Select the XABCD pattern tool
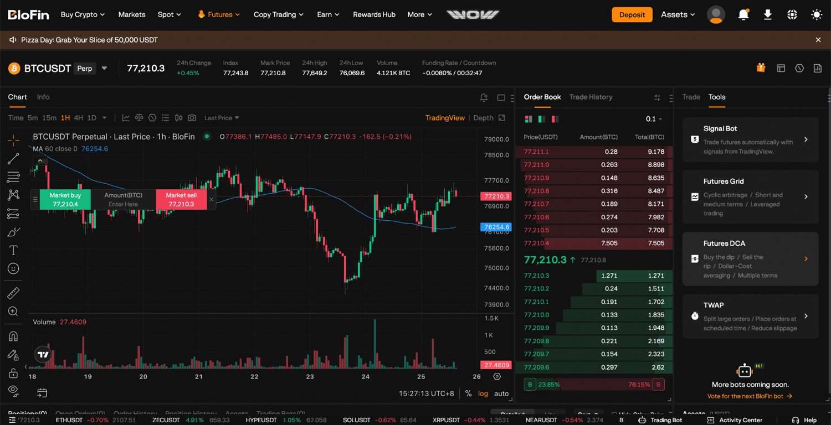Image resolution: width=831 pixels, height=425 pixels. [13, 195]
